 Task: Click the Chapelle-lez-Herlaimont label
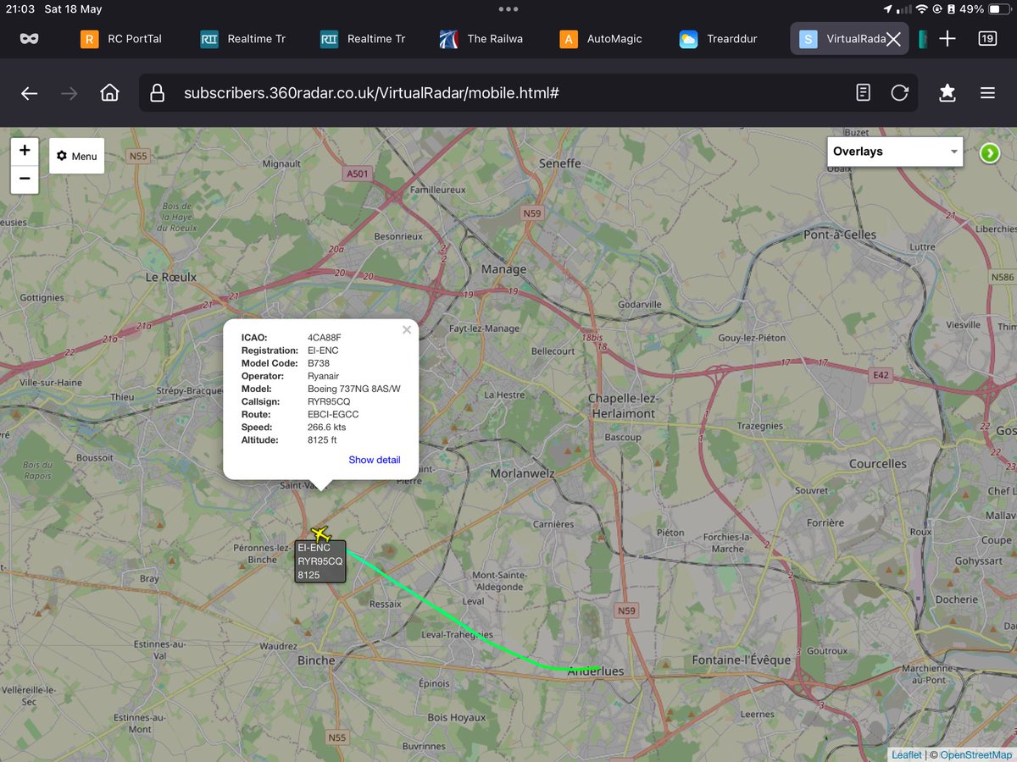622,406
